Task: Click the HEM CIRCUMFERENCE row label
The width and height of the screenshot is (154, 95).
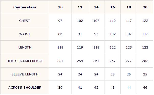Action: coord(25,61)
